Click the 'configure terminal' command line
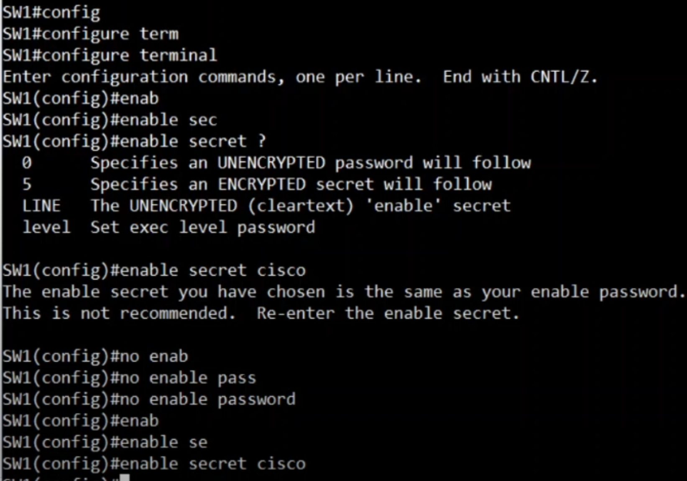The width and height of the screenshot is (687, 481). pyautogui.click(x=110, y=56)
